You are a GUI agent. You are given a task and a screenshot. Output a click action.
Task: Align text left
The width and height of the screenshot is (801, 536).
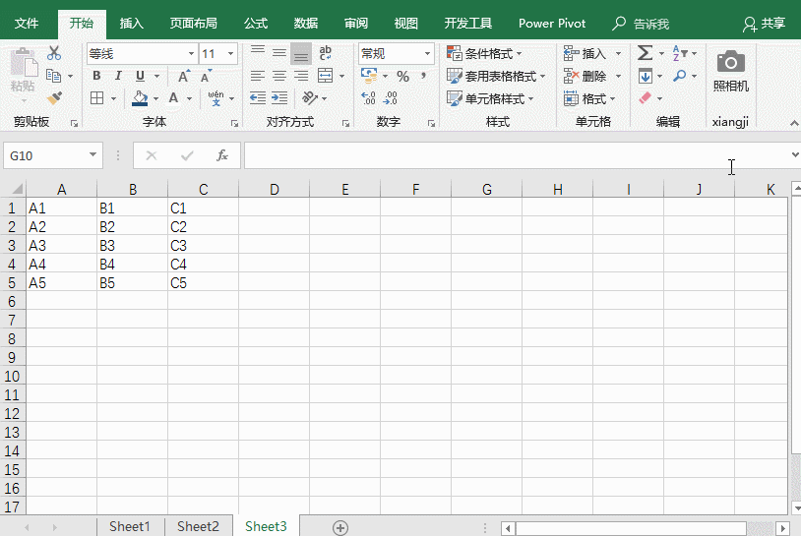258,76
